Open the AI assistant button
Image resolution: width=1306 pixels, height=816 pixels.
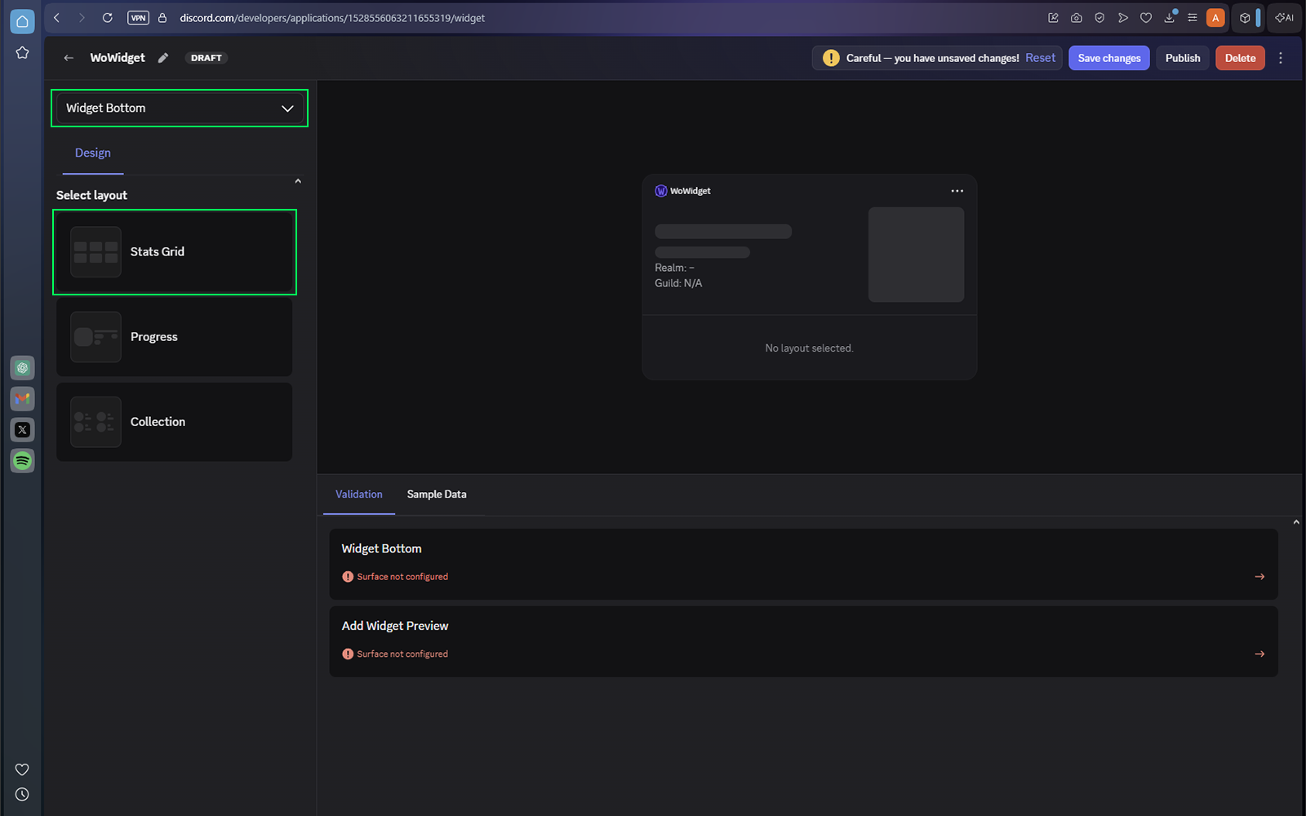coord(1285,18)
